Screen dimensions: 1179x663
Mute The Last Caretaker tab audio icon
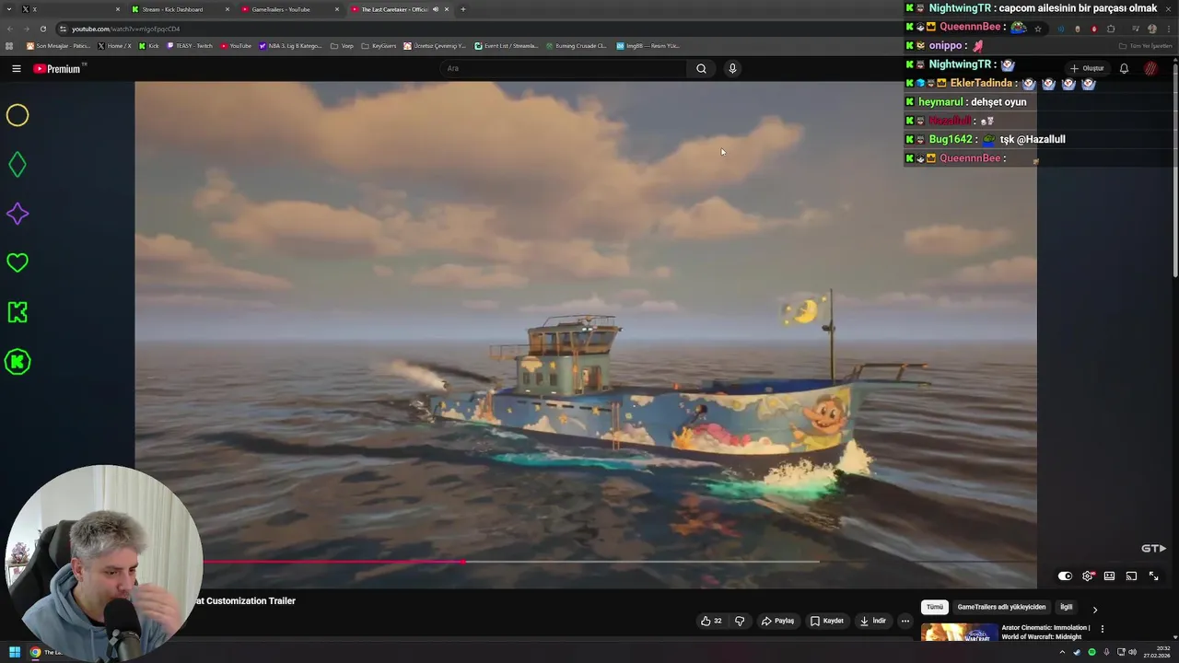[436, 9]
